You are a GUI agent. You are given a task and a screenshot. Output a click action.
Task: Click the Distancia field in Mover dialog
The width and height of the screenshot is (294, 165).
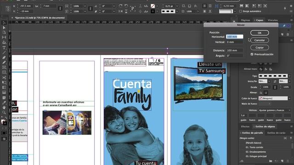tap(235, 50)
